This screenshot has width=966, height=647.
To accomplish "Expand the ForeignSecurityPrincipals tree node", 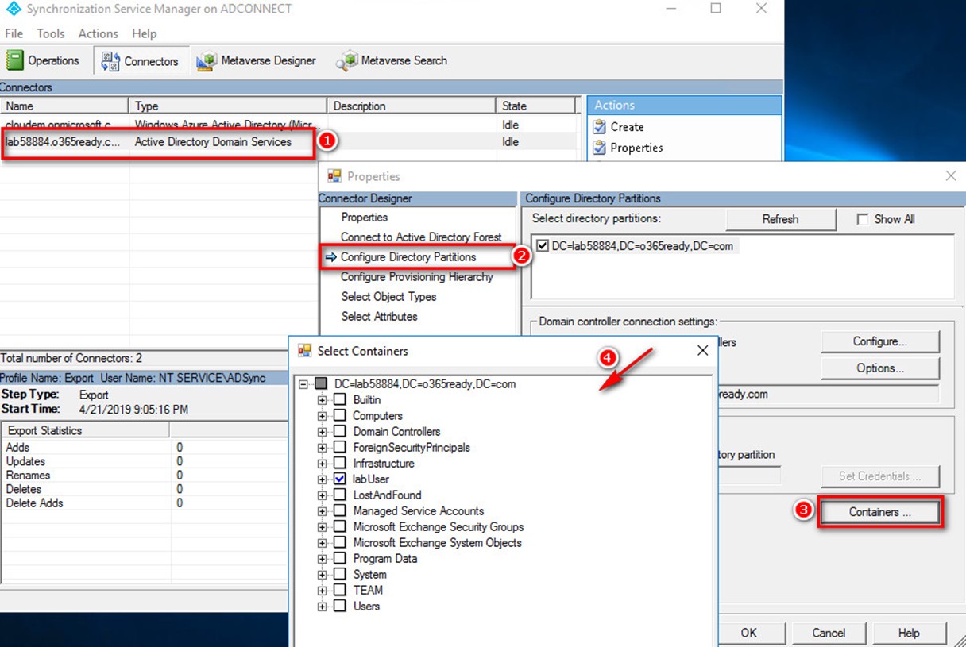I will [322, 448].
